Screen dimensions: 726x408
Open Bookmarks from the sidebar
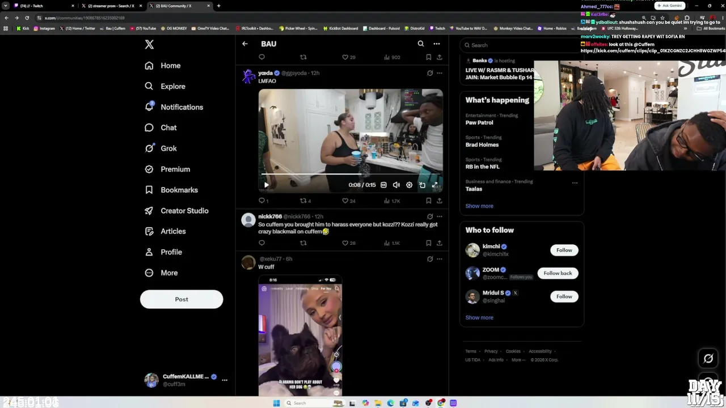pyautogui.click(x=171, y=190)
